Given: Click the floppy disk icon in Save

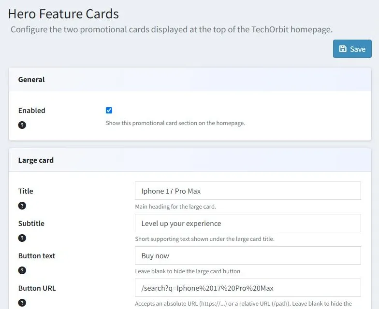Looking at the screenshot, I should 343,49.
